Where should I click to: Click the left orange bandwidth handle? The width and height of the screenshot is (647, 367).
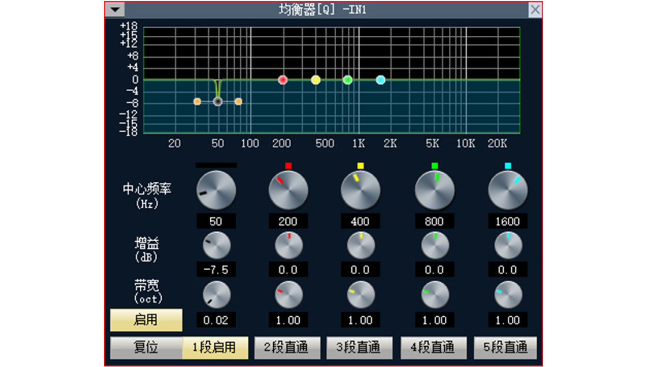197,102
